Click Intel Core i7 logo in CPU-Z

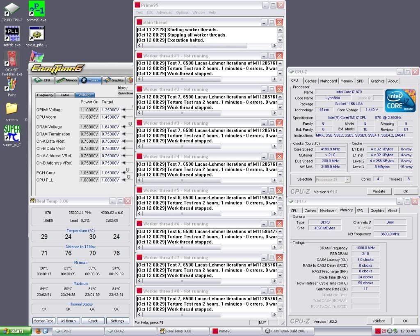[400, 101]
